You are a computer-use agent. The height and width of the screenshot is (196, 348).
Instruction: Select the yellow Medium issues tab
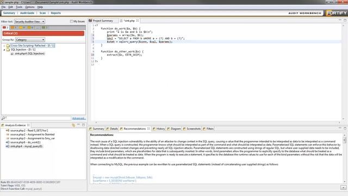point(22,28)
